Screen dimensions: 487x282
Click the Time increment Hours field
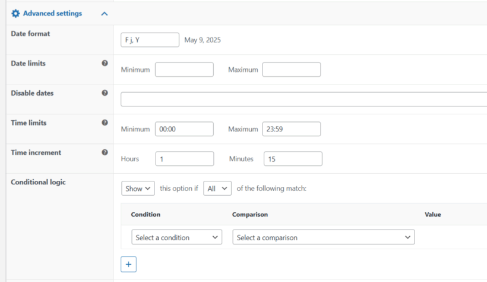[x=184, y=159]
